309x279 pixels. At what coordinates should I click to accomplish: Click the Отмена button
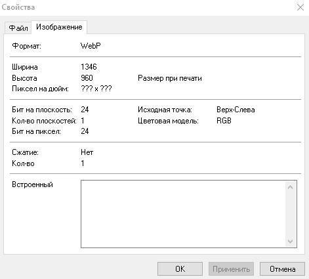click(282, 269)
